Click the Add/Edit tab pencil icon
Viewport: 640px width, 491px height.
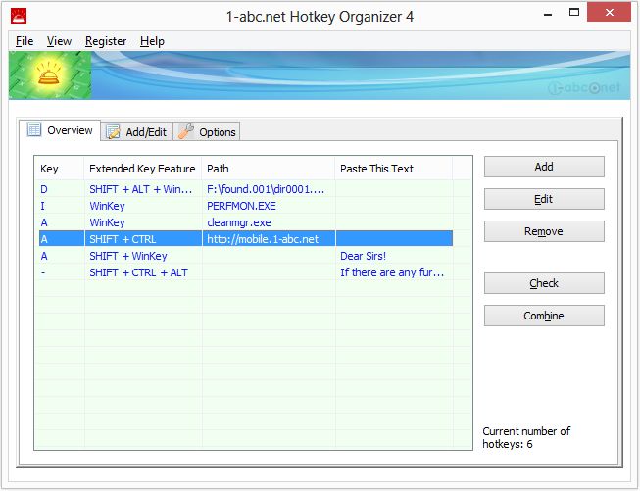pos(114,132)
